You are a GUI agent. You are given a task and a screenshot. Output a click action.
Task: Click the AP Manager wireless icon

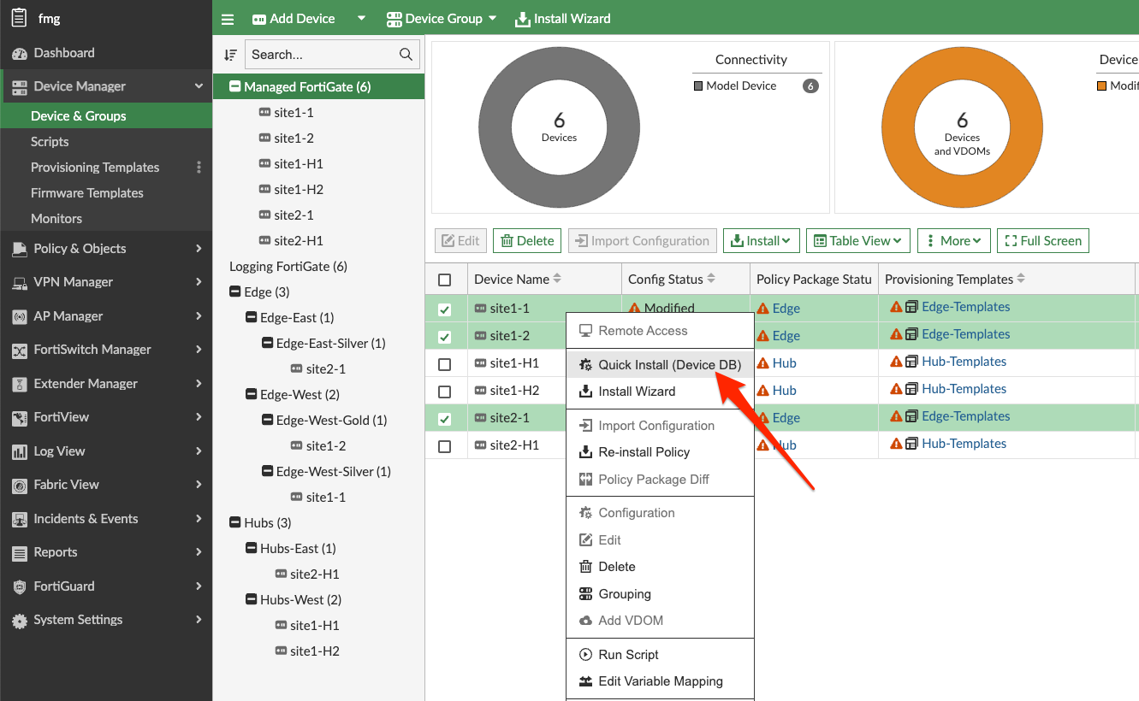(19, 316)
